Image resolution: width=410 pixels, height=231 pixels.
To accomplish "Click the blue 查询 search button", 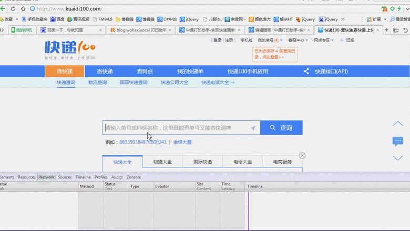I will (x=281, y=128).
